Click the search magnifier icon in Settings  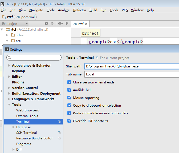(x=10, y=58)
